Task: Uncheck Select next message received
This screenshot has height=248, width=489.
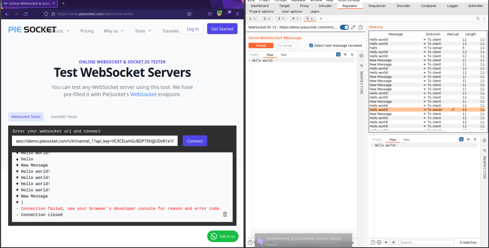Action: [311, 46]
